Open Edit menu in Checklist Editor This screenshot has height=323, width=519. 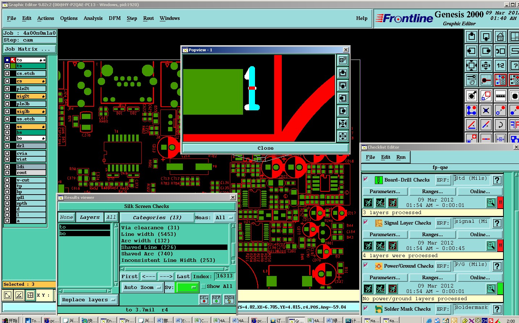tap(386, 157)
